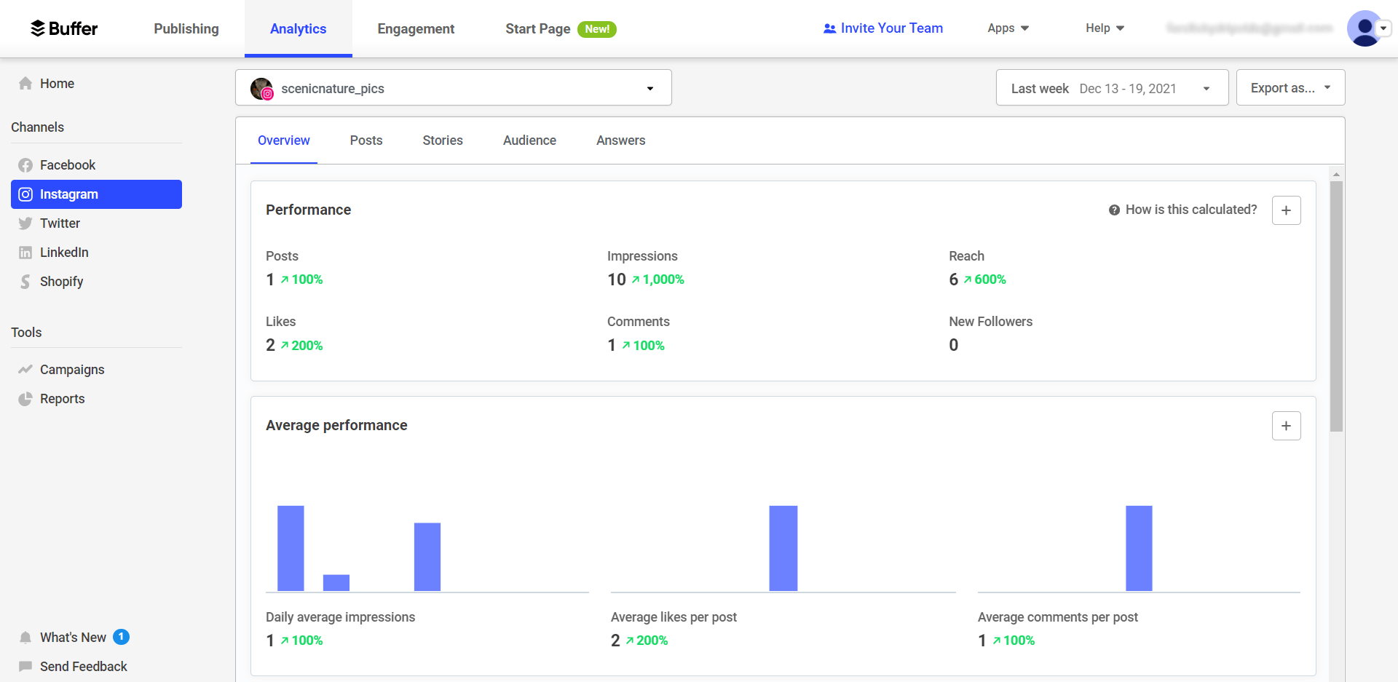Click the Invite Your Team link
The height and width of the screenshot is (682, 1398).
[x=882, y=28]
